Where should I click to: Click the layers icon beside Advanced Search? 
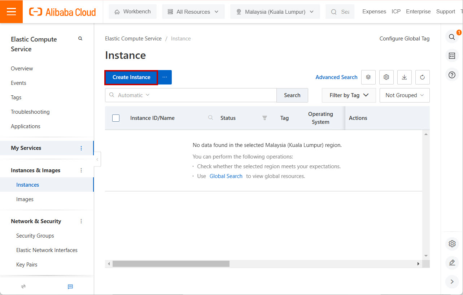tap(368, 77)
